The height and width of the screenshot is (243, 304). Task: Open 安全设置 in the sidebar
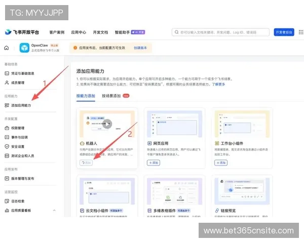tap(17, 146)
